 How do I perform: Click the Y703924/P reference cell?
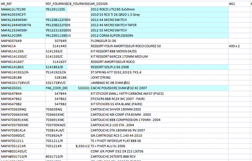[56, 136]
